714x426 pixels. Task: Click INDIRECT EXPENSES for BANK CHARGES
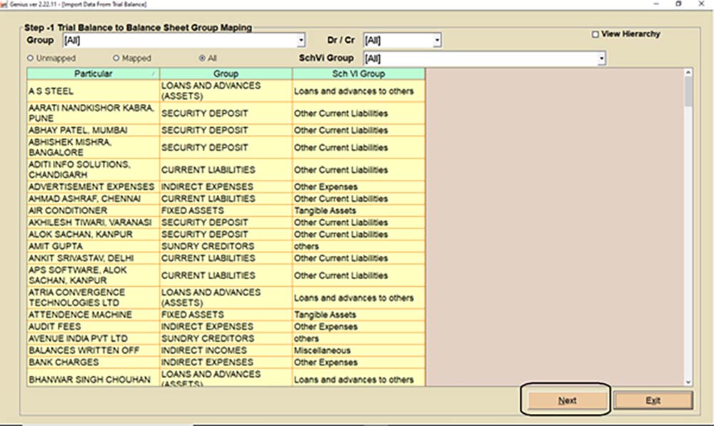226,362
